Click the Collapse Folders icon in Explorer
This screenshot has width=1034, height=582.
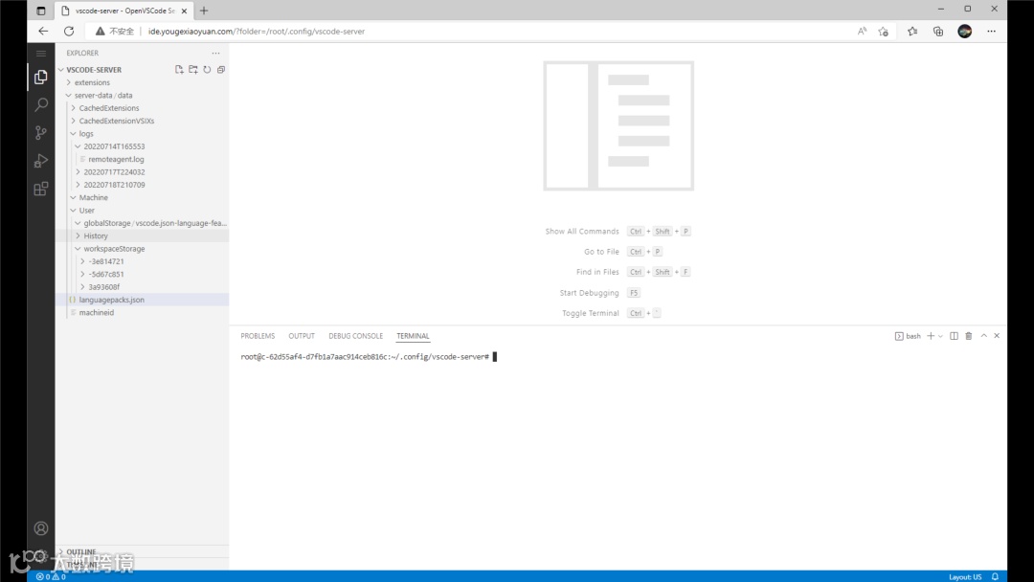click(x=221, y=69)
